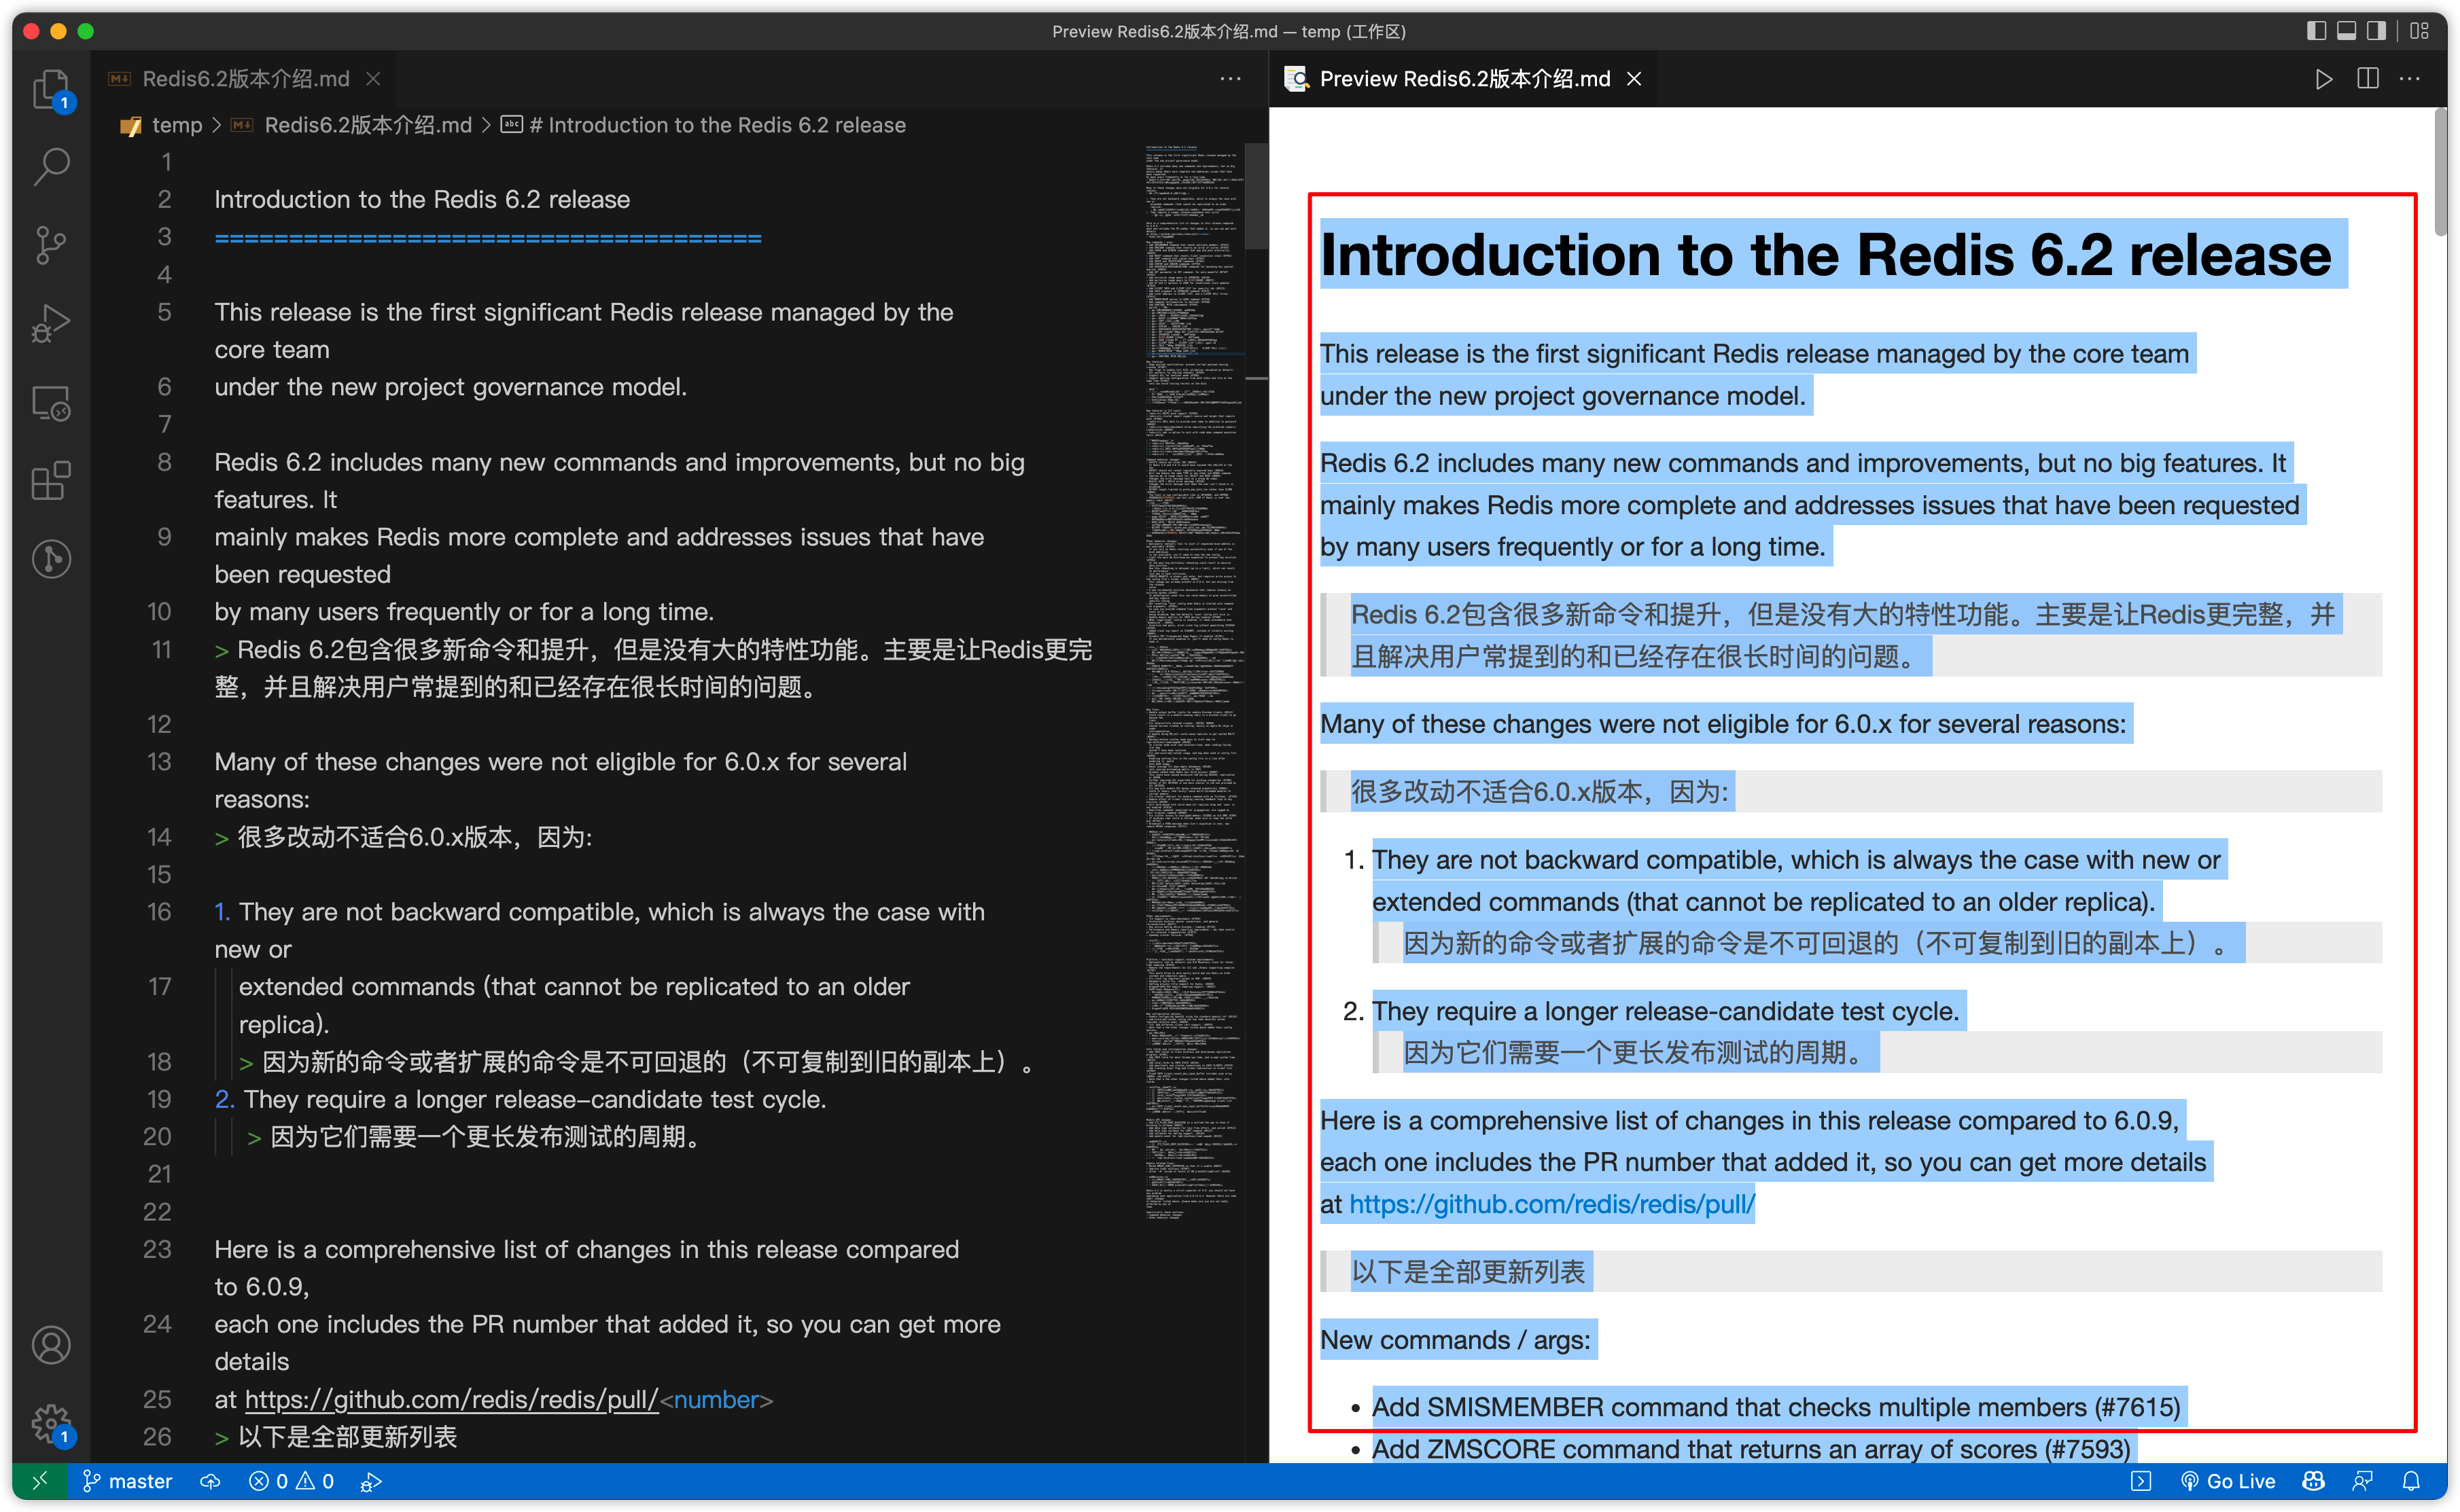Click blockquote '以下是全部更新列表' in preview
This screenshot has height=1512, width=2460.
pyautogui.click(x=1468, y=1272)
